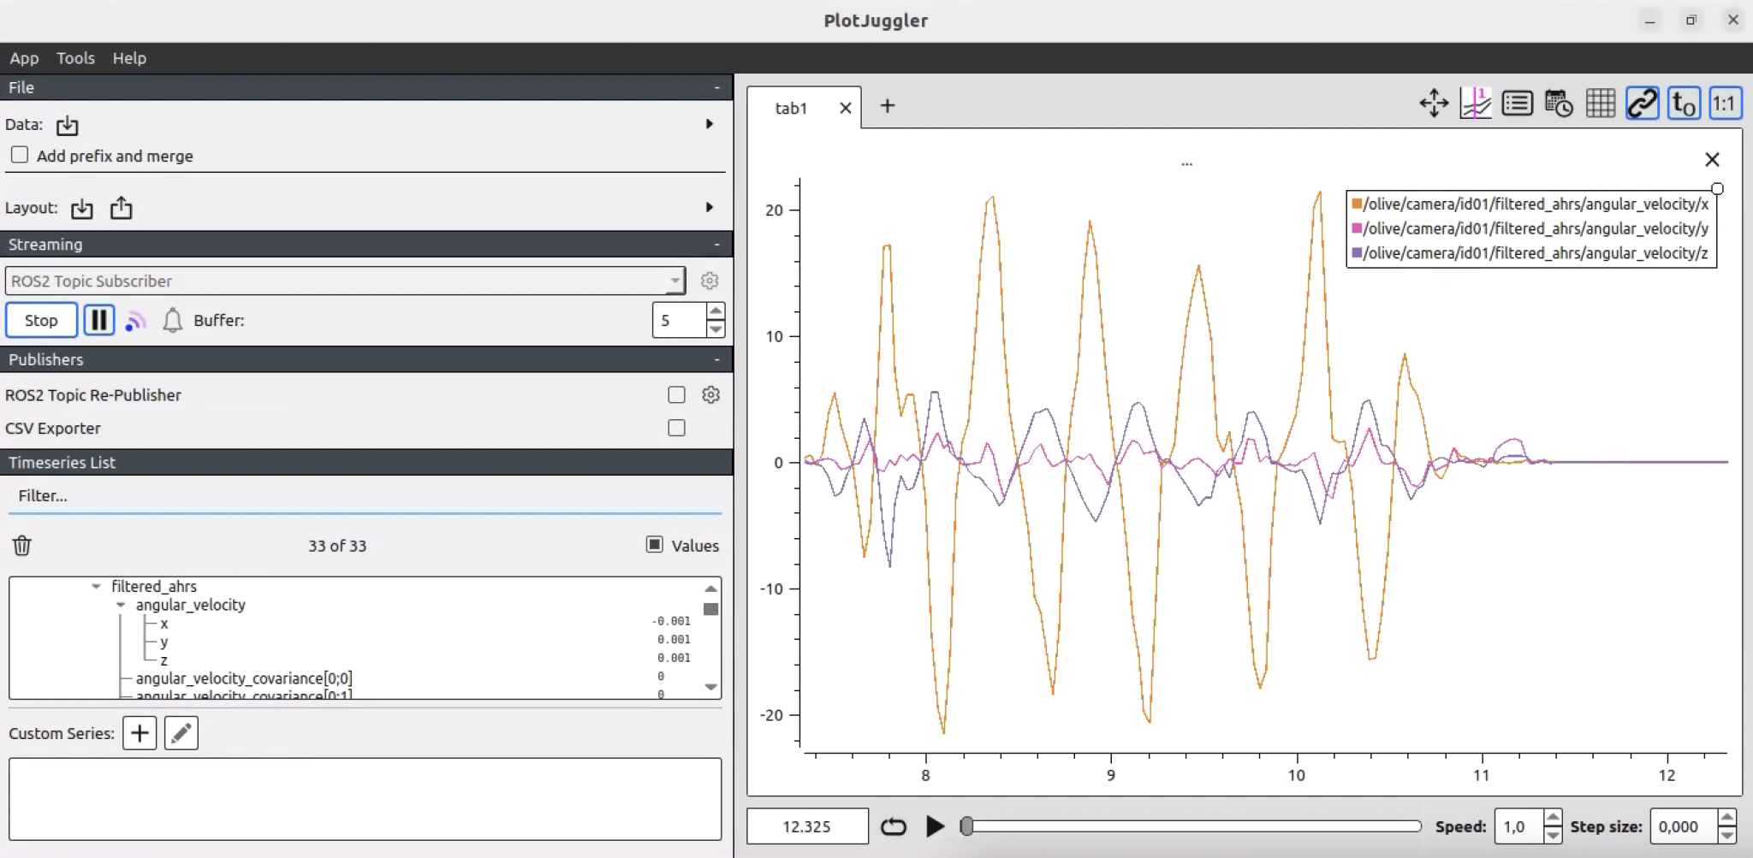Click the Stop streaming button
The height and width of the screenshot is (858, 1753).
tap(40, 320)
